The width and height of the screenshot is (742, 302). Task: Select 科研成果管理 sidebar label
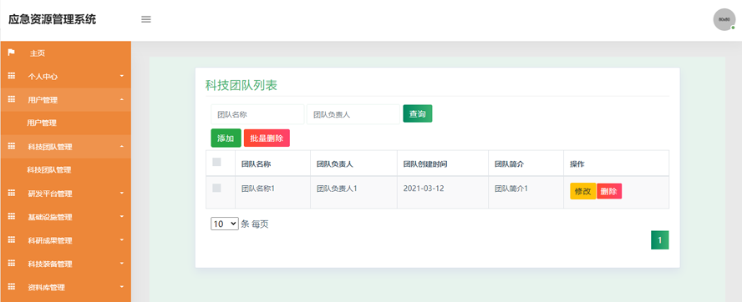point(50,240)
